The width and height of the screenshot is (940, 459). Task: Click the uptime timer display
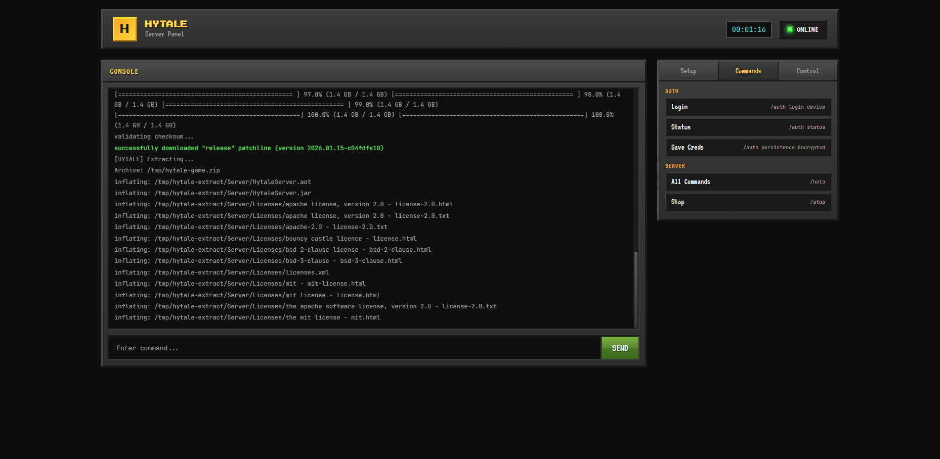click(x=748, y=30)
